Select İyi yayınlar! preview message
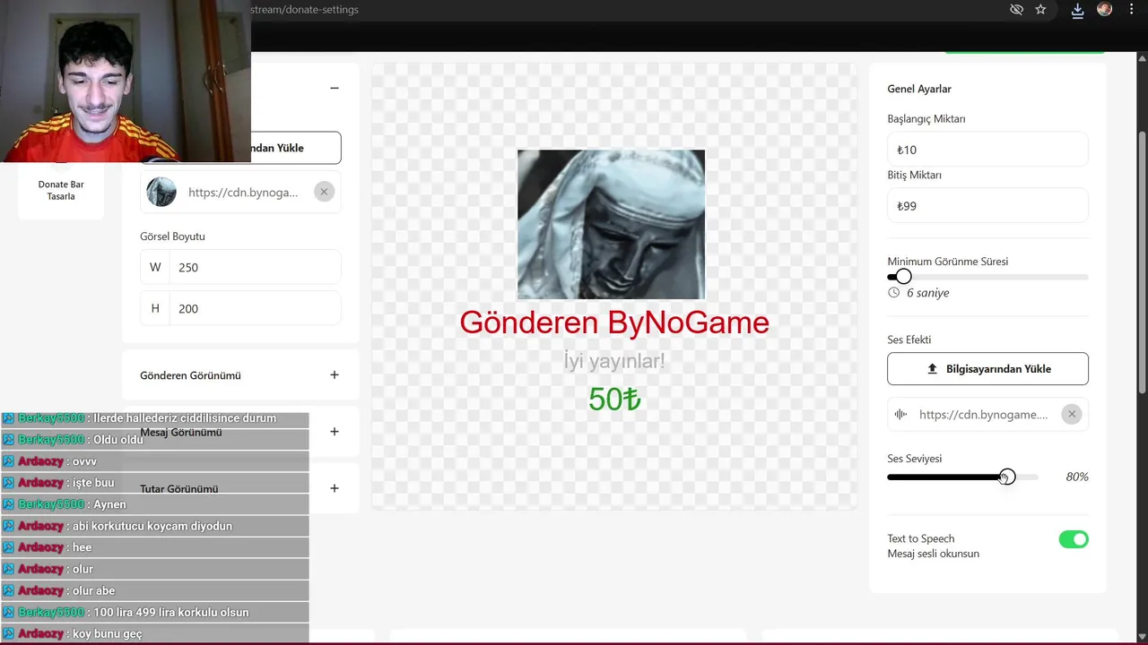 tap(614, 361)
